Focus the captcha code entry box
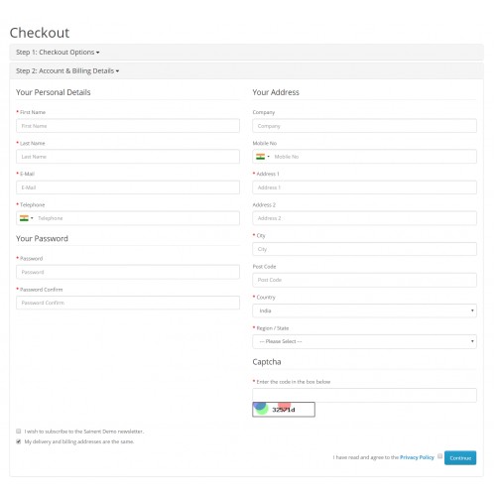 (x=364, y=395)
